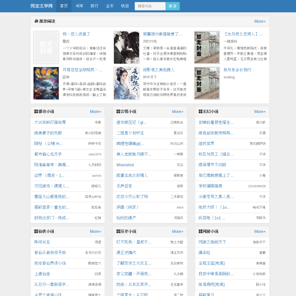Open 二姐是个初中生 novel link
The width and height of the screenshot is (296, 296).
tap(130, 133)
